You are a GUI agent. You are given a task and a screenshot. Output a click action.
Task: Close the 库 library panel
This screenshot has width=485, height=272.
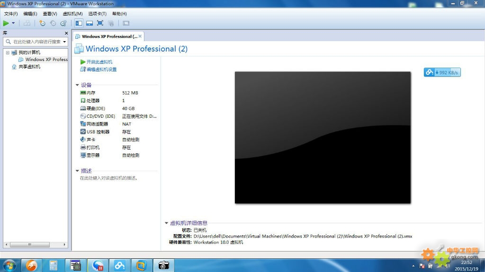pyautogui.click(x=66, y=33)
